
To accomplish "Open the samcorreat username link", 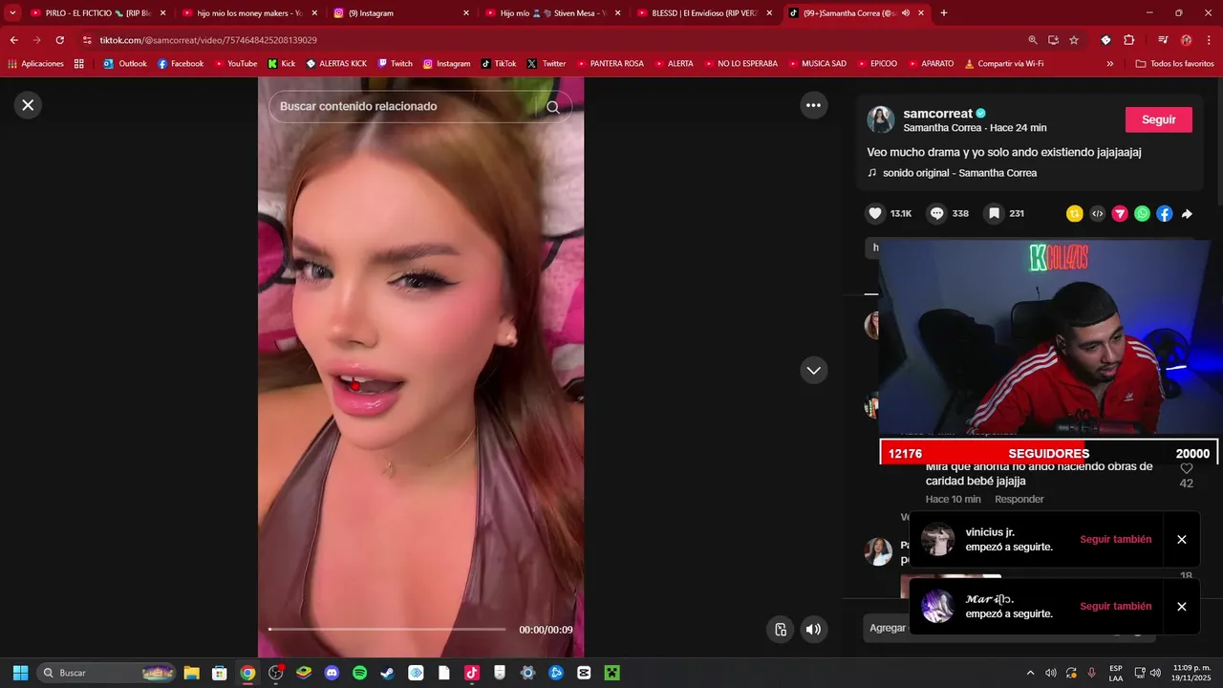I will pos(937,113).
